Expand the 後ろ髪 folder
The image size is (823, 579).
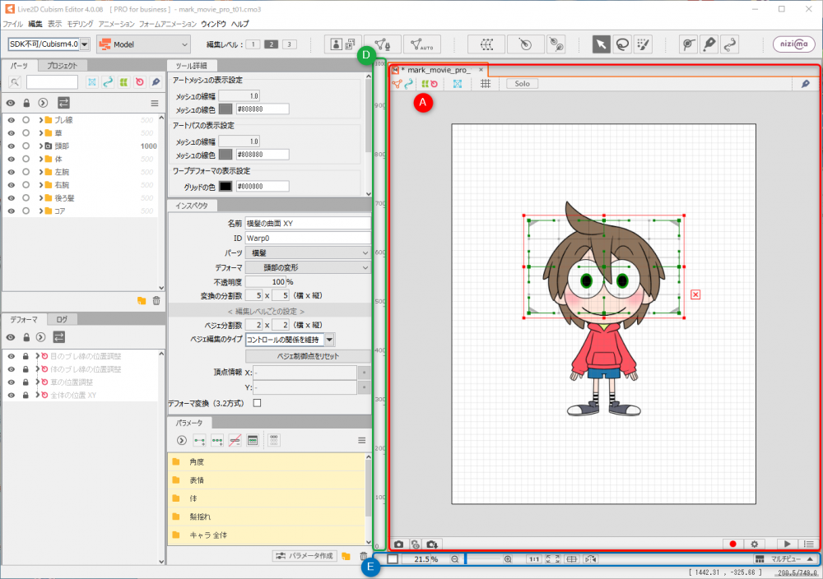point(41,198)
